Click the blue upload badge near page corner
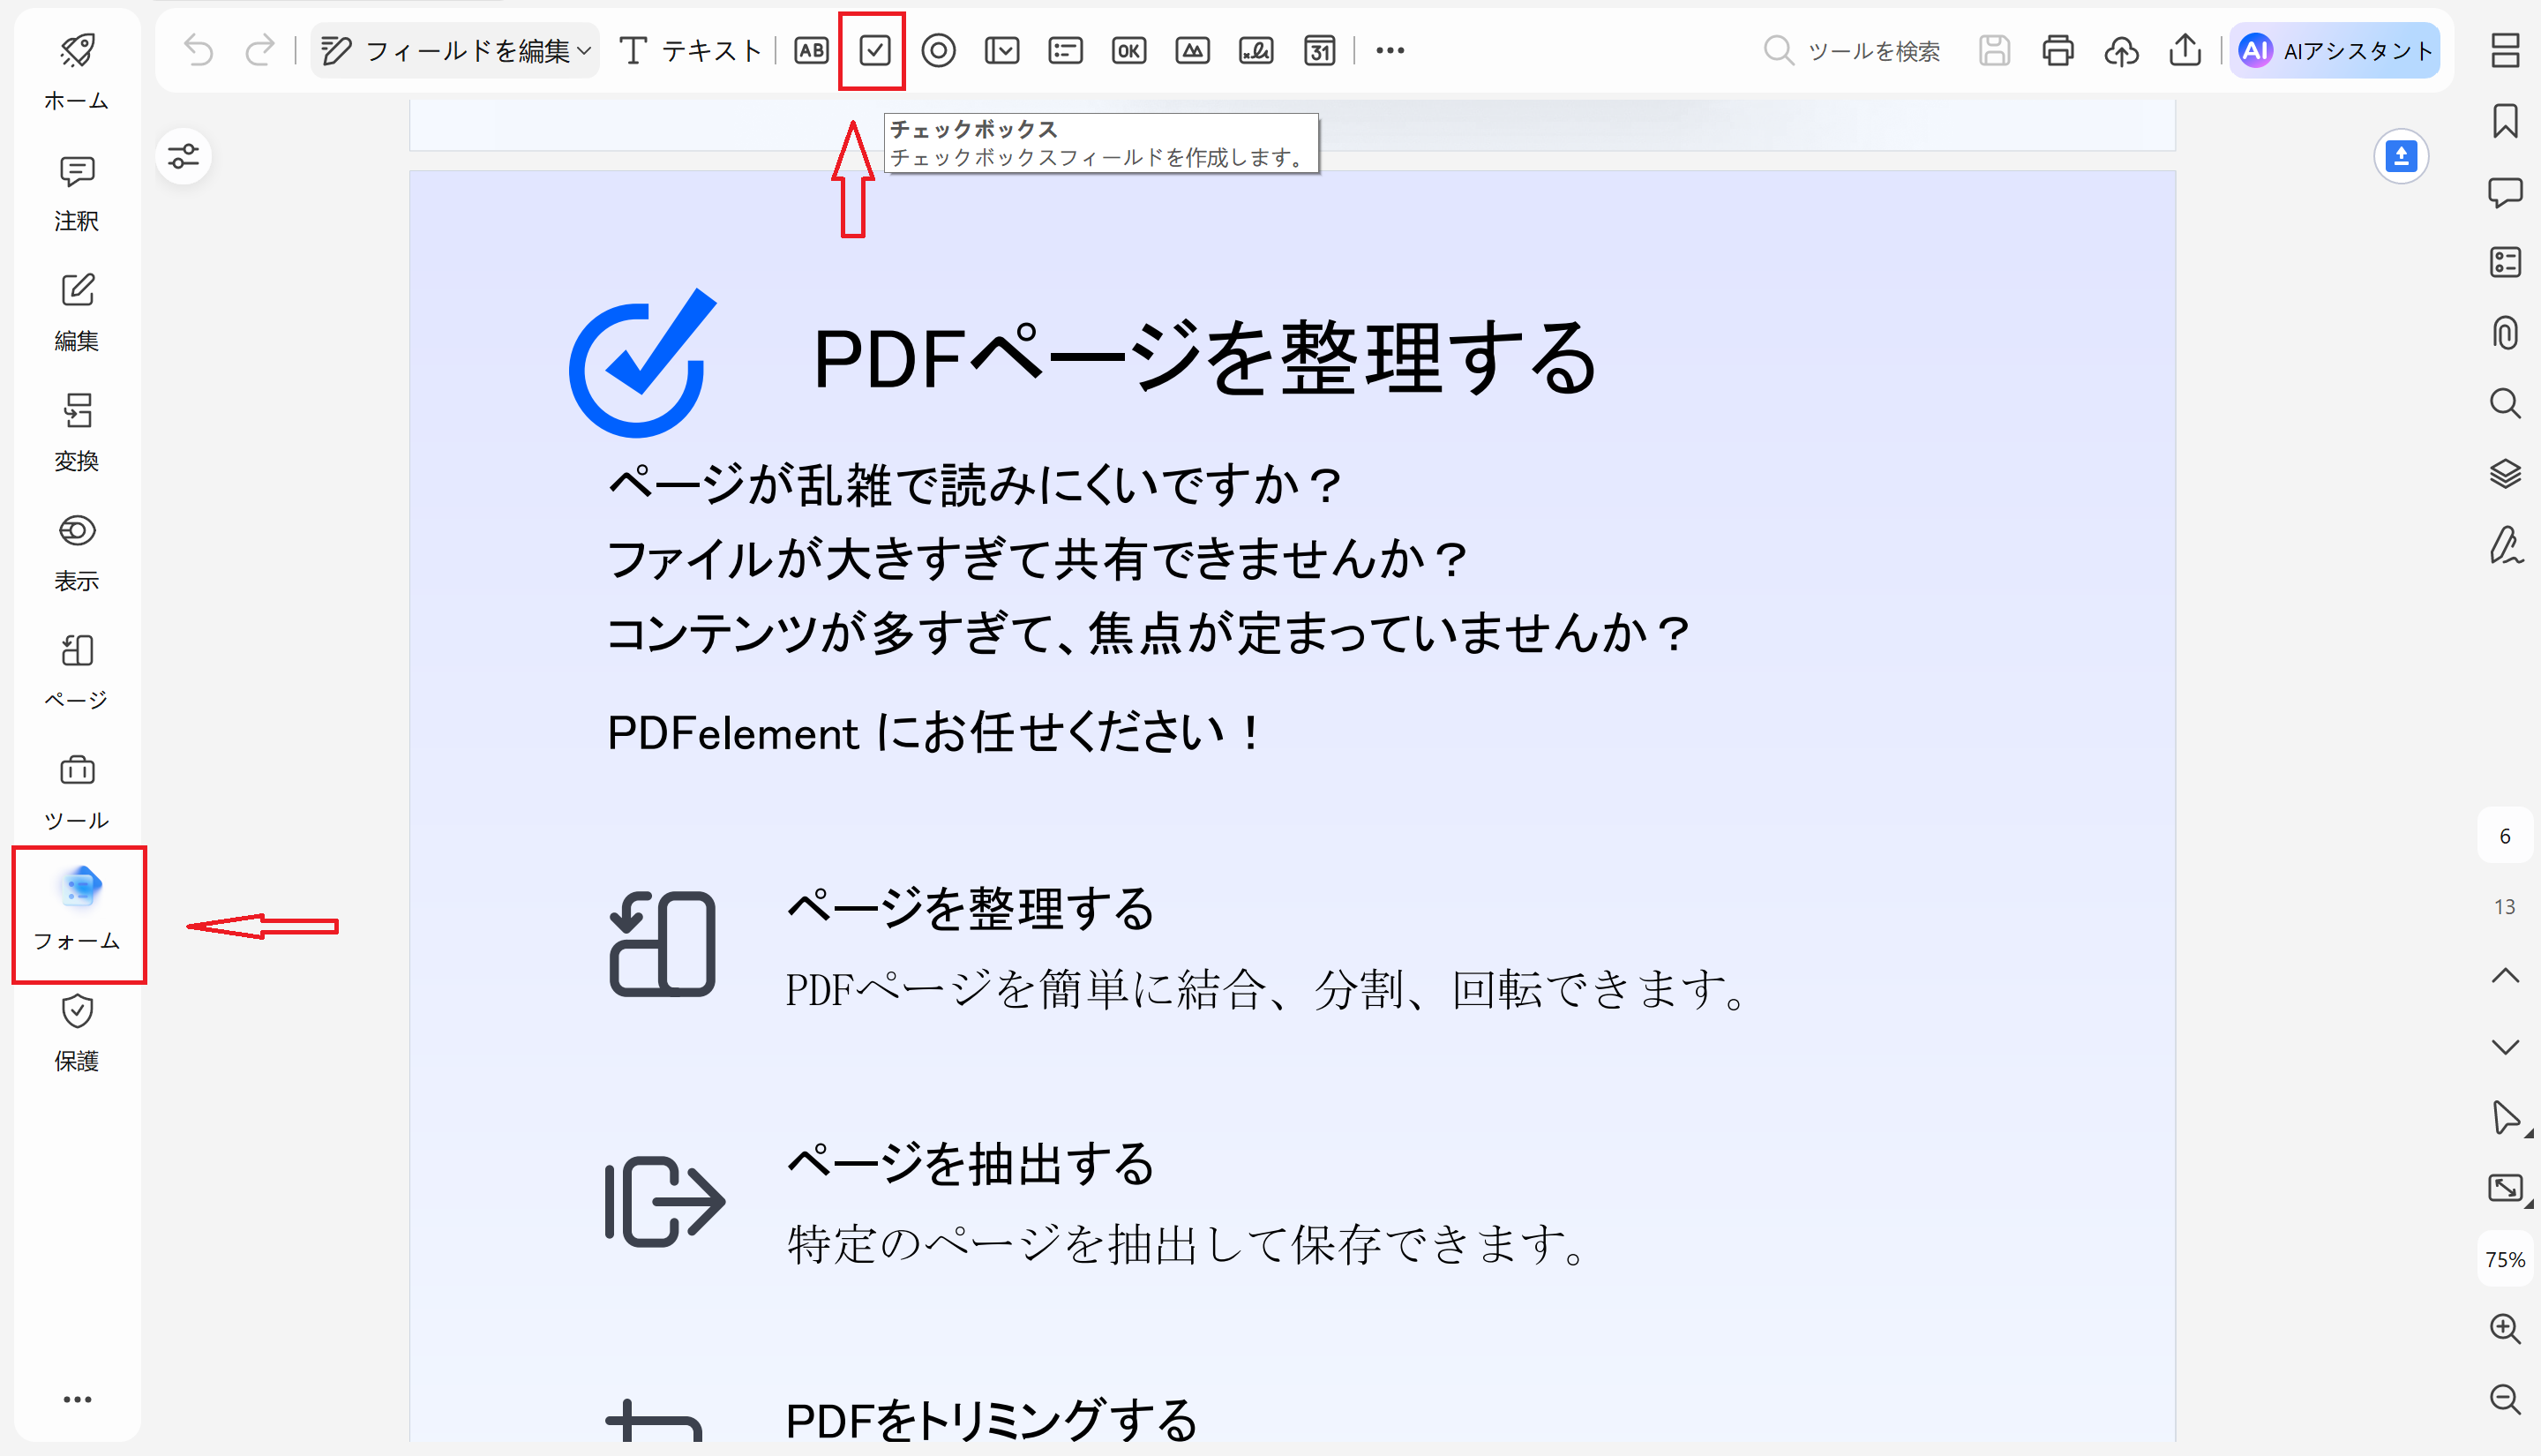 (x=2401, y=156)
